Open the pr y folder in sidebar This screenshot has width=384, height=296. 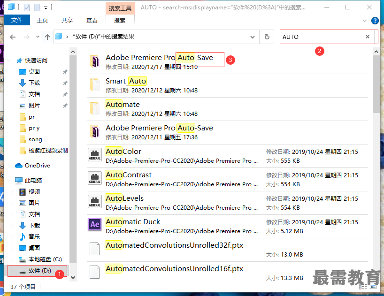pyautogui.click(x=34, y=128)
